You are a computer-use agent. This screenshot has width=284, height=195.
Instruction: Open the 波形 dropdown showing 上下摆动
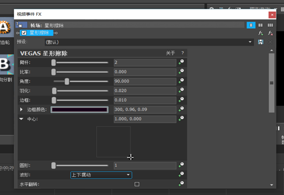coord(101,175)
